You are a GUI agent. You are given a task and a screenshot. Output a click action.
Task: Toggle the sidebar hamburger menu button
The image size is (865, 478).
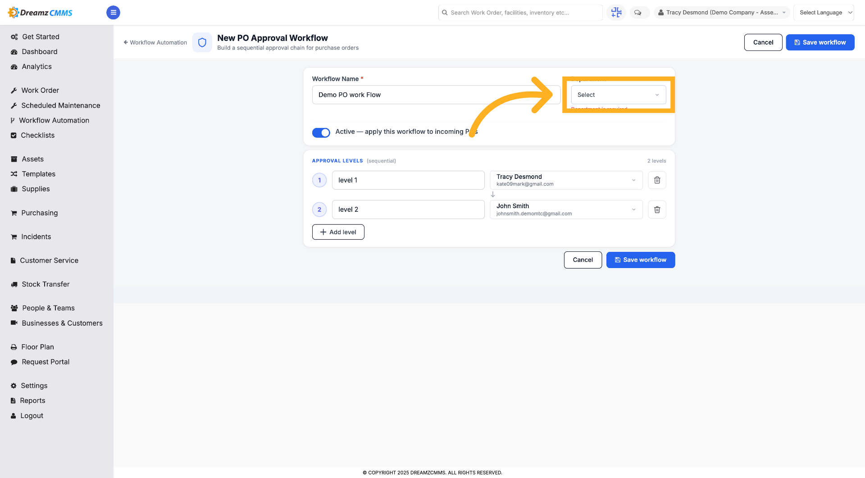pyautogui.click(x=113, y=13)
